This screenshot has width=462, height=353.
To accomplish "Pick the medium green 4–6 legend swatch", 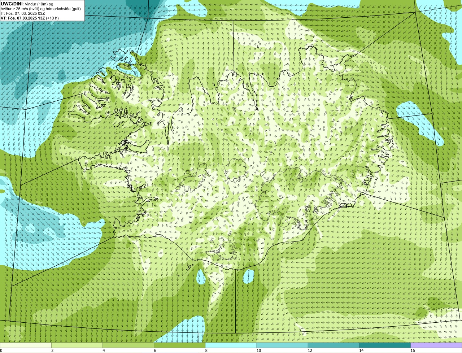I will [128, 345].
